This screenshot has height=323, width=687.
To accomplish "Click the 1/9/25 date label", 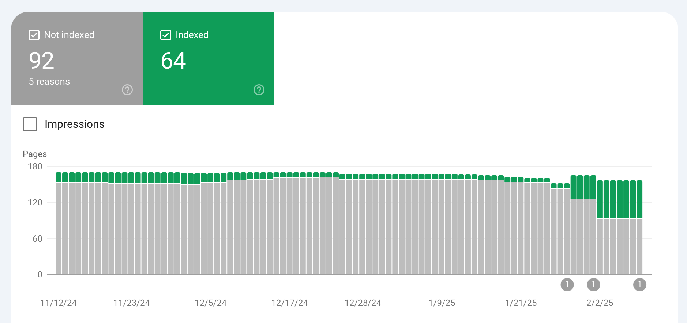I will pos(442,303).
